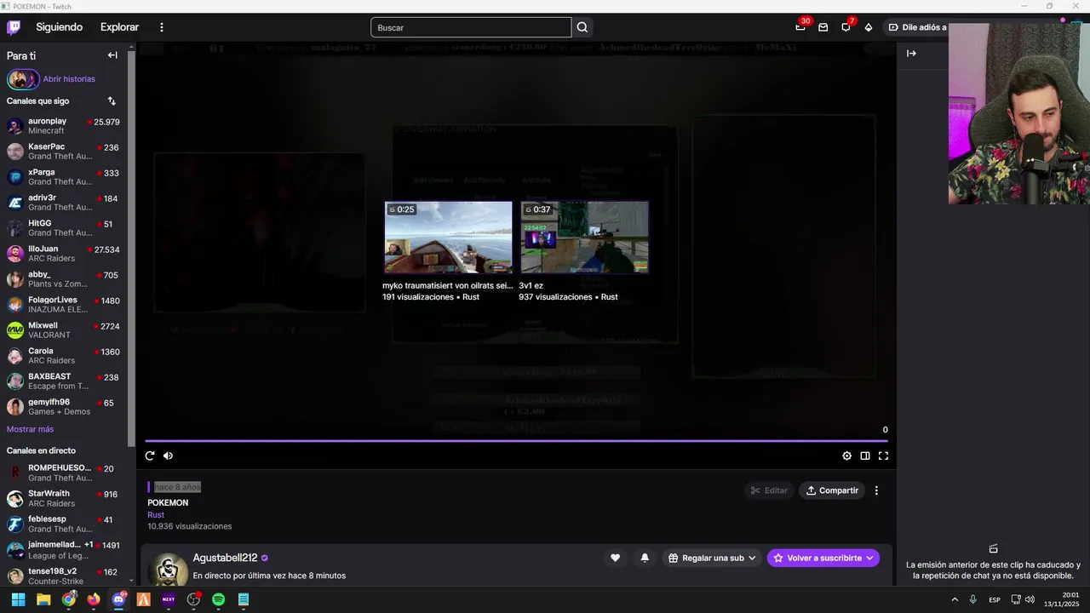
Task: Toggle theatre mode in player
Action: 865,455
